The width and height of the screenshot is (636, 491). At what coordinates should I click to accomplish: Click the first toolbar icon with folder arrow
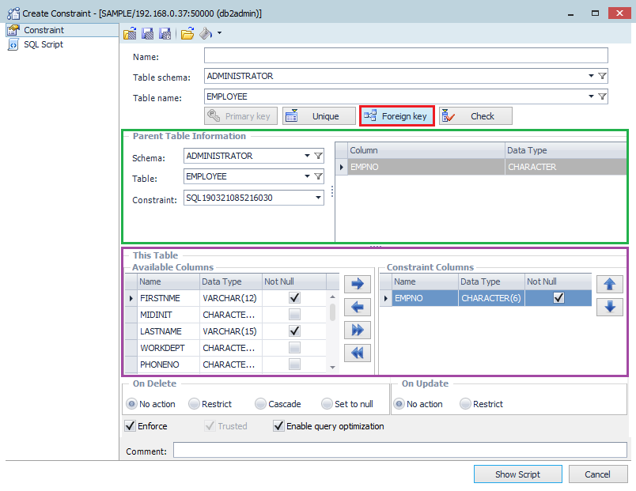[x=131, y=33]
